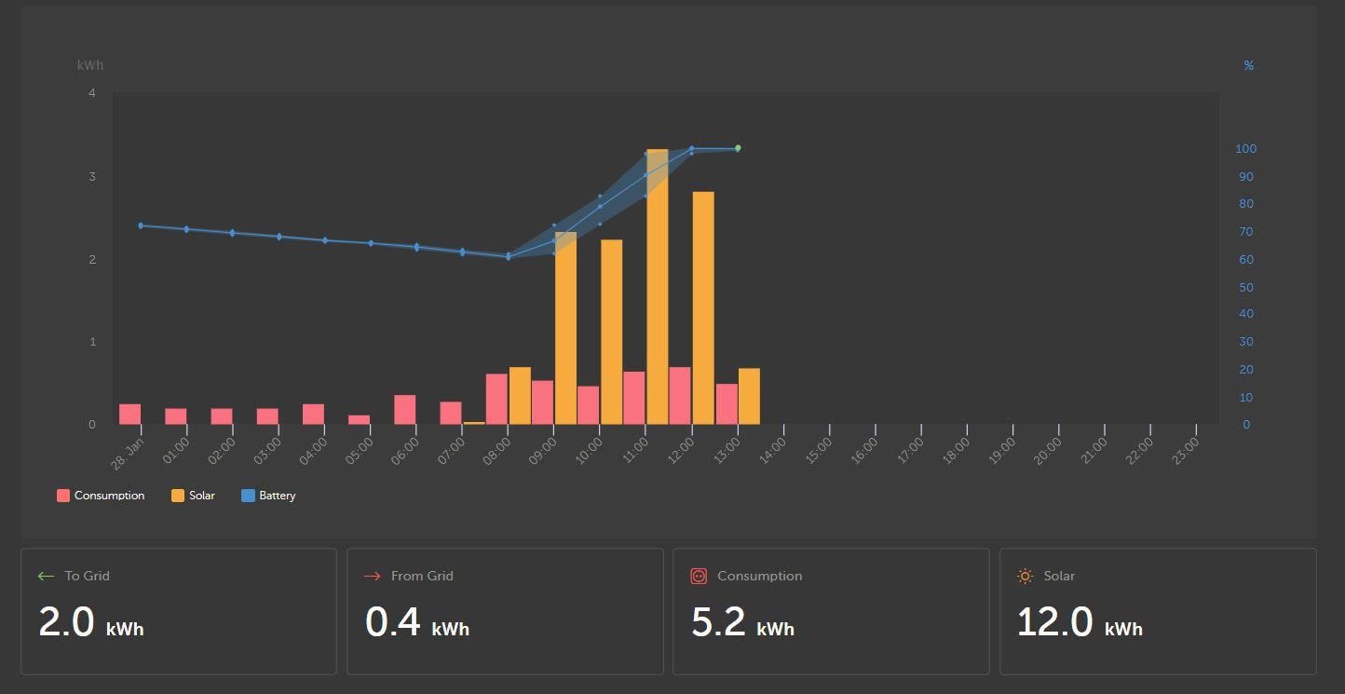Toggle the Solar legend series
Screen dimensions: 1345x694
[193, 496]
